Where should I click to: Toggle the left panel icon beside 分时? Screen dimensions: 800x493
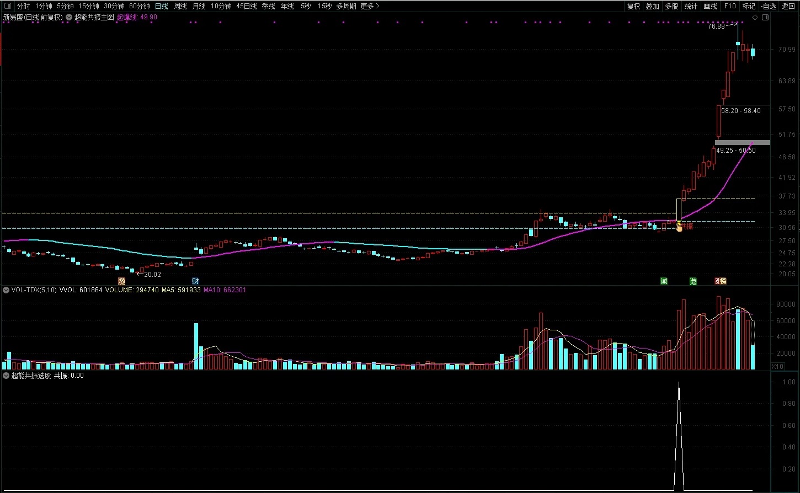(7, 6)
